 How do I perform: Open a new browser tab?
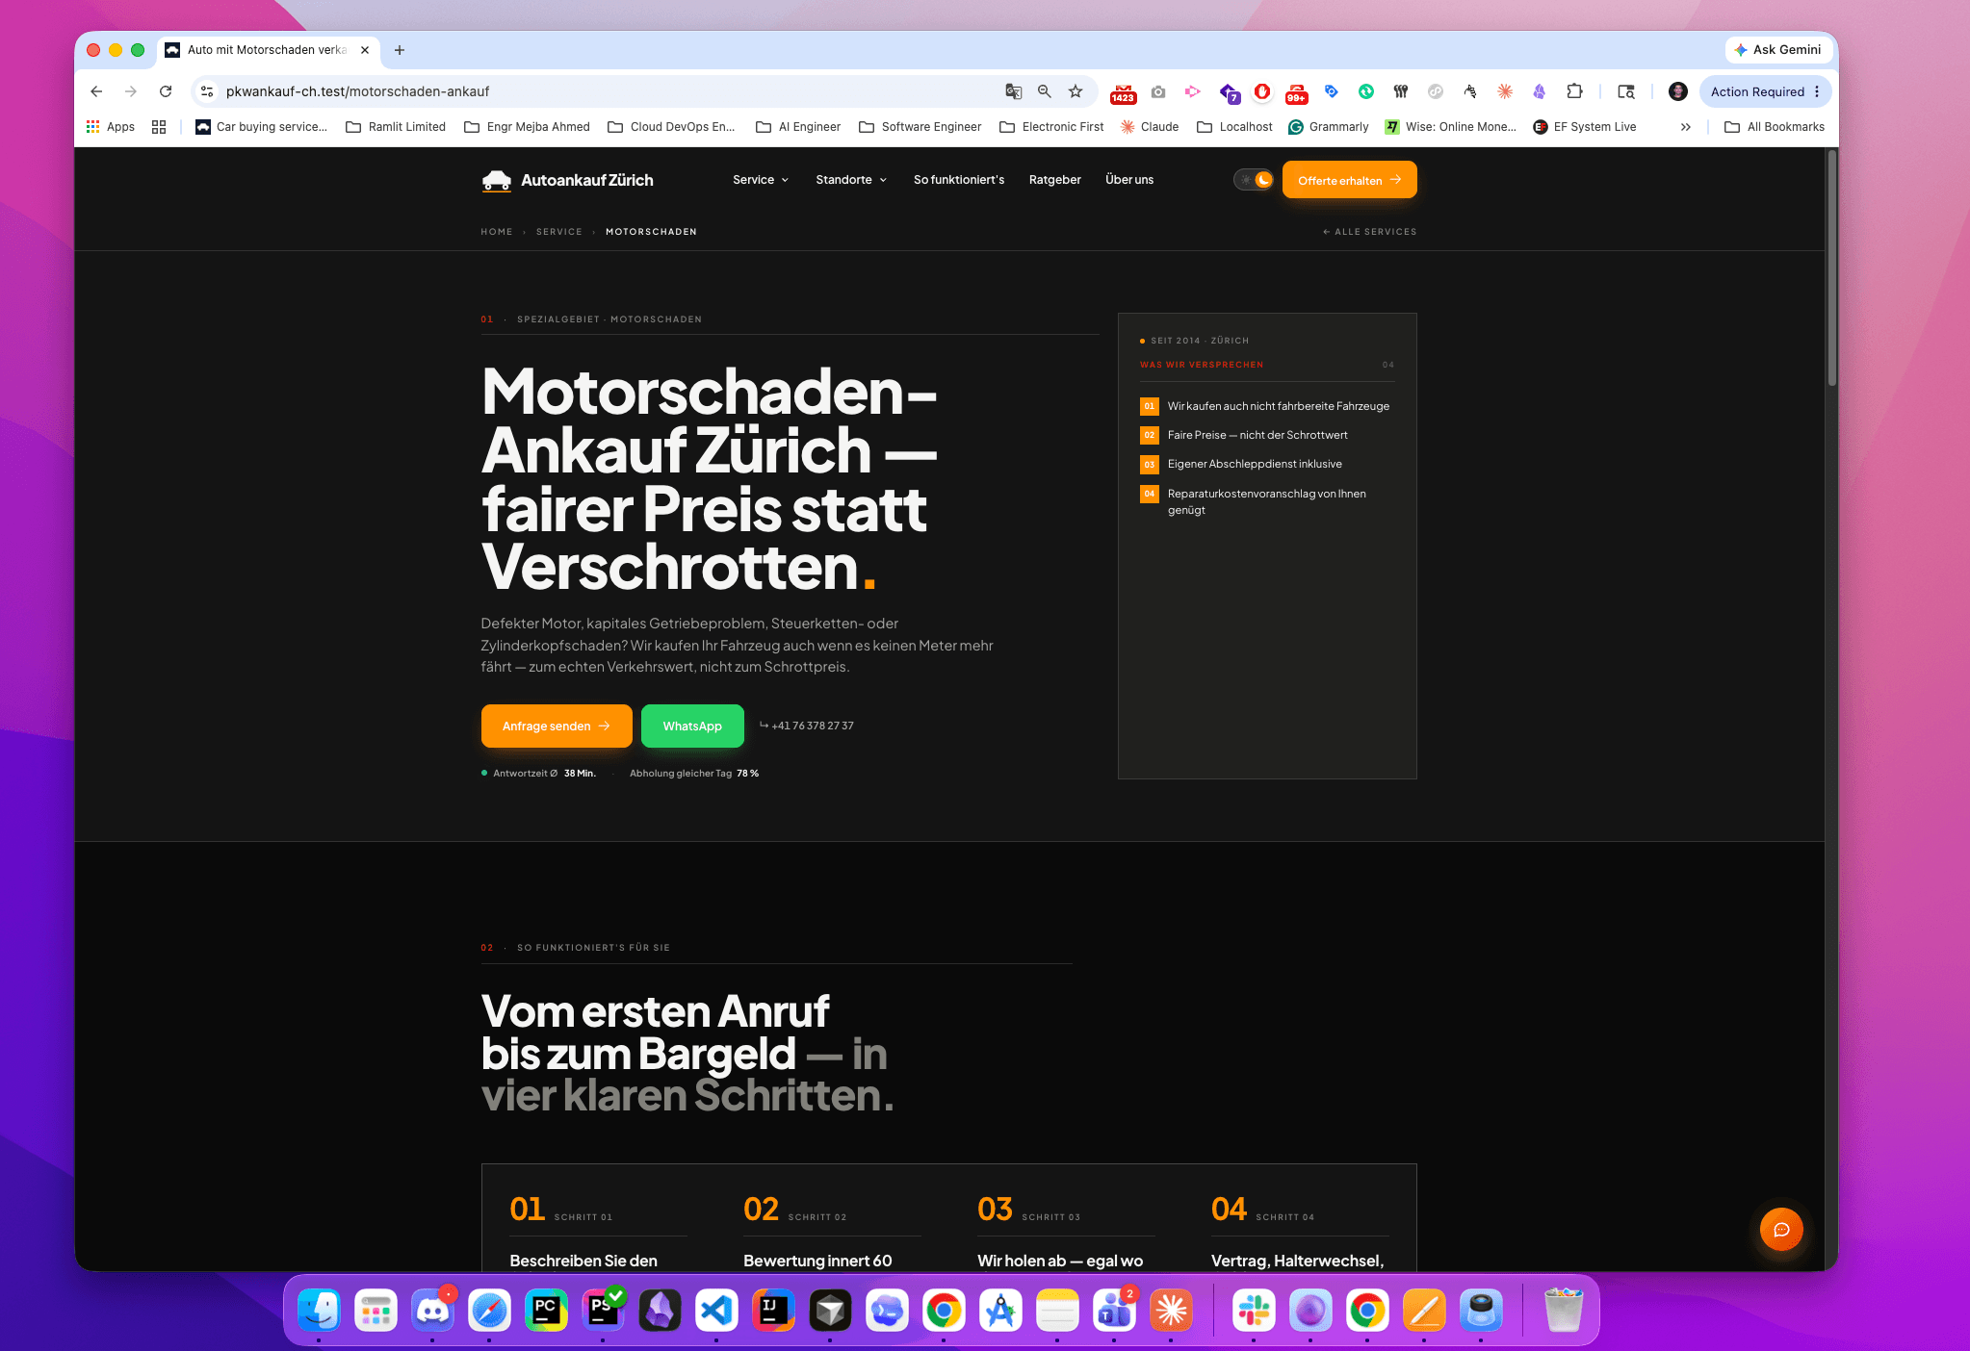[x=400, y=50]
